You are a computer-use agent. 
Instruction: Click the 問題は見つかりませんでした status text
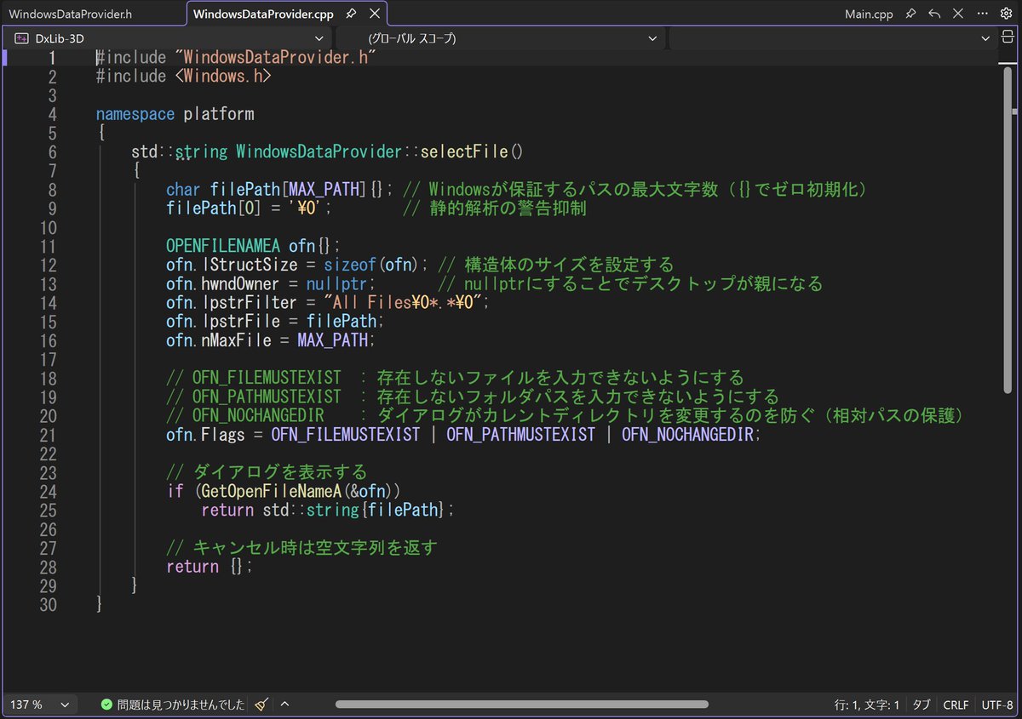coord(181,705)
